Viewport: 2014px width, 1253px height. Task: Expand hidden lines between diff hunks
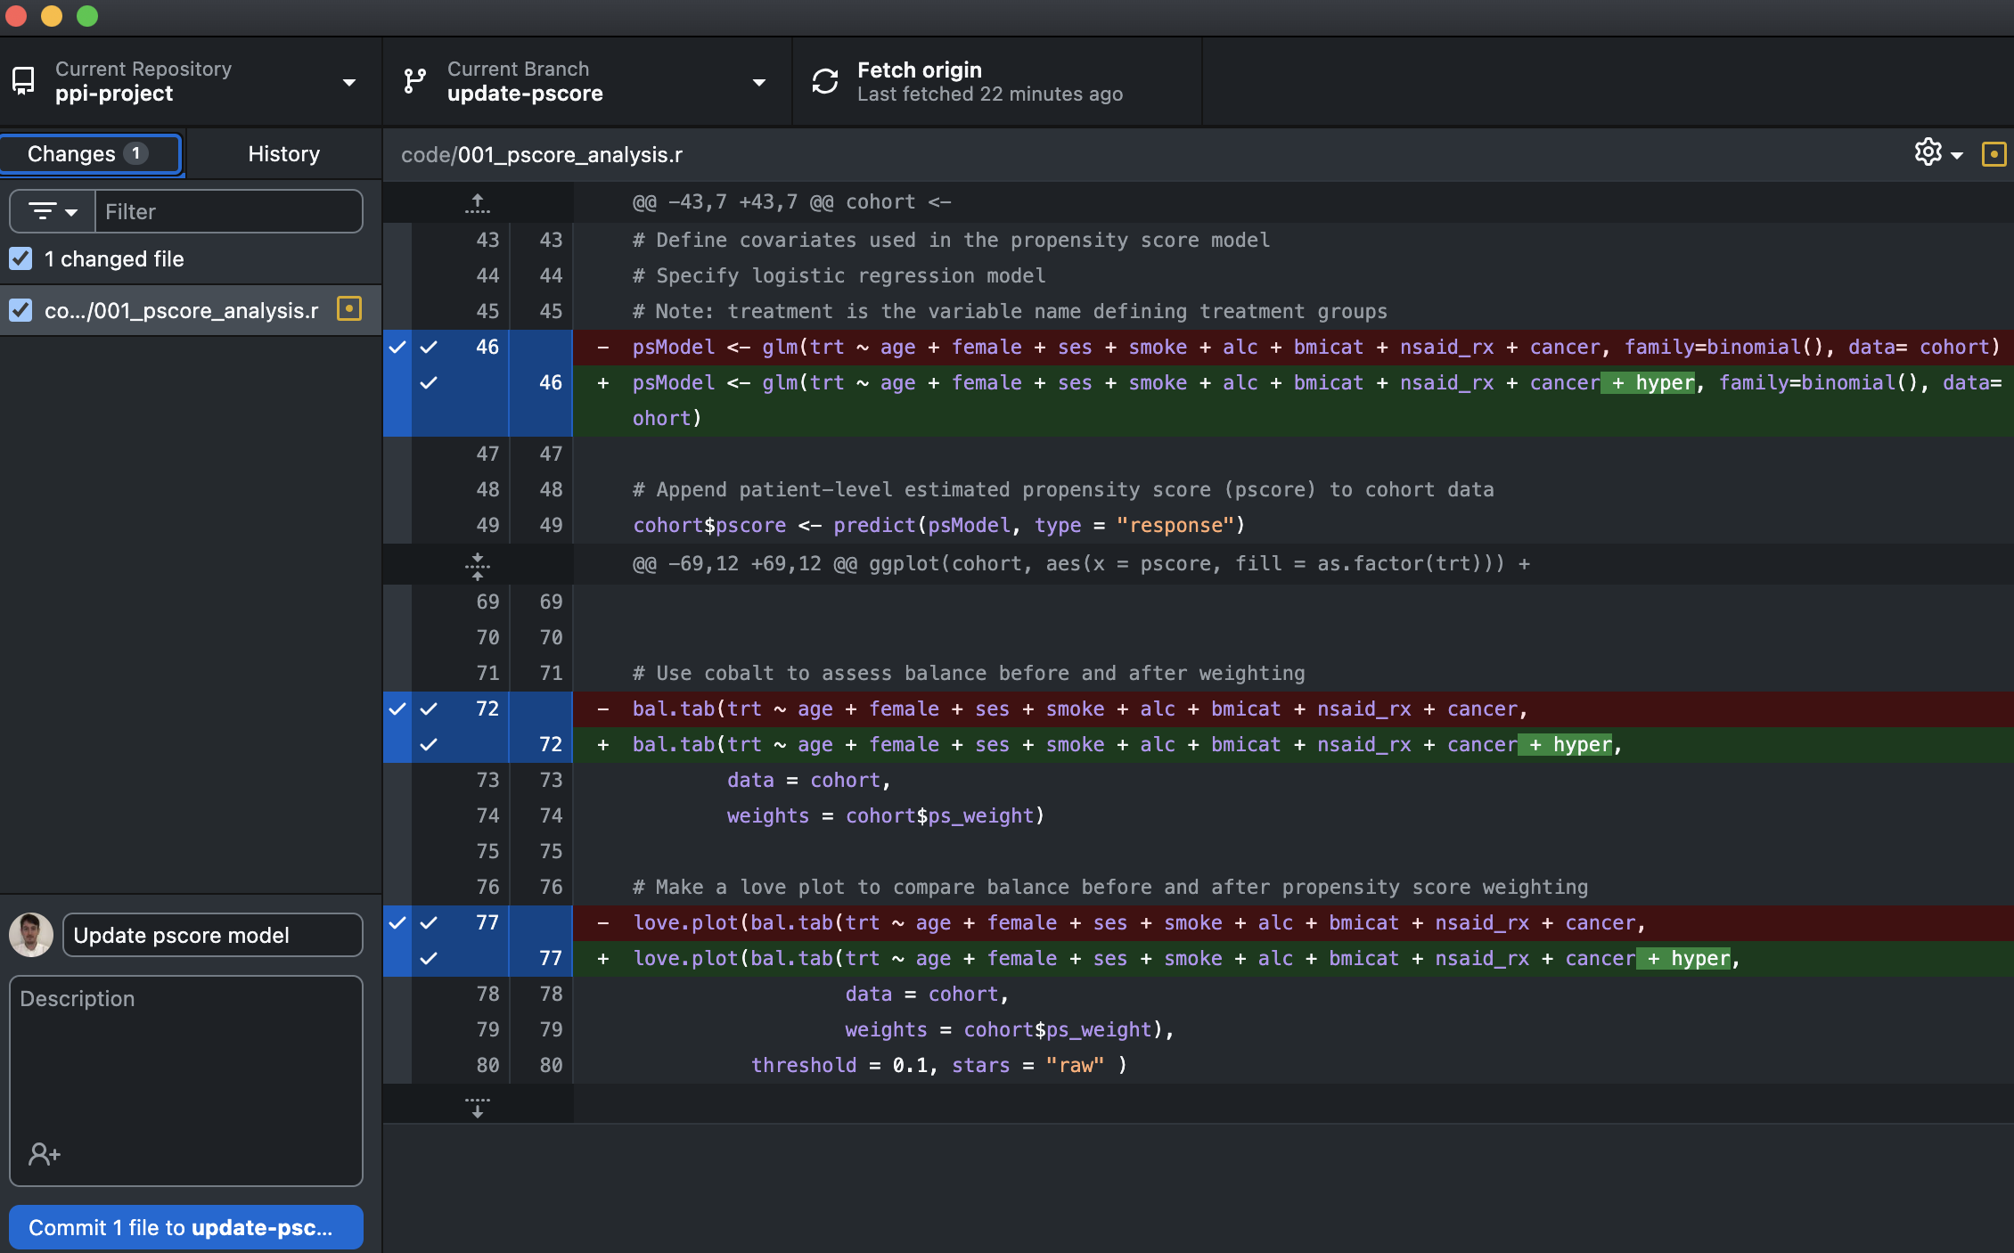(478, 565)
